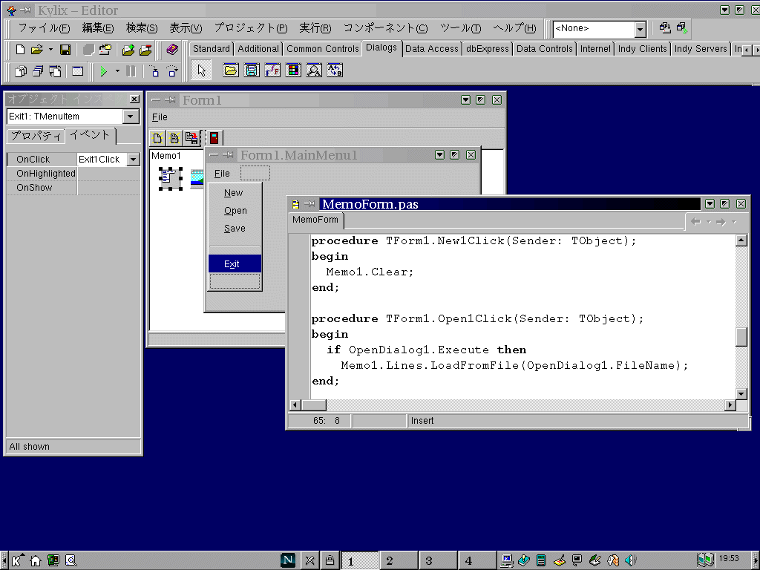Select the arrow pointer in component palette
Screen dimensions: 760x570
[202, 71]
